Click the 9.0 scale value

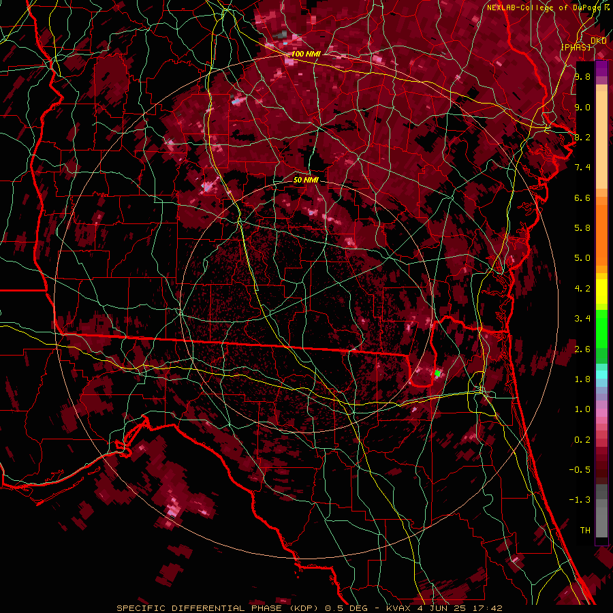pyautogui.click(x=582, y=107)
